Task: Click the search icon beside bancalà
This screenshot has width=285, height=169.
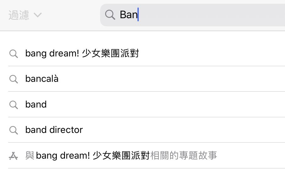Action: [x=13, y=79]
